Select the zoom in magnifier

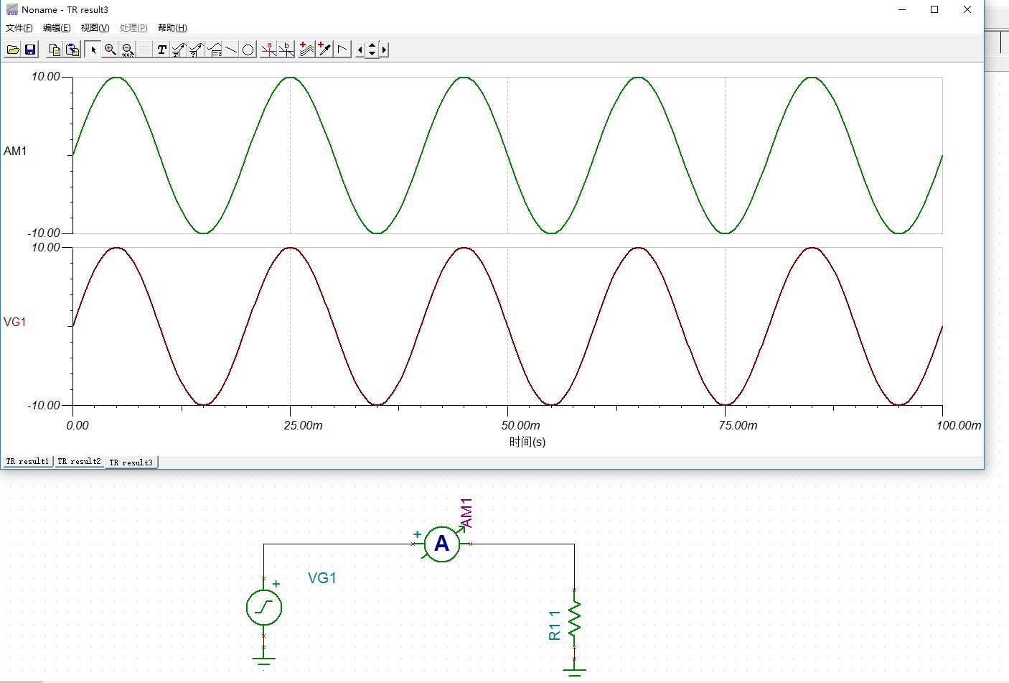pyautogui.click(x=110, y=50)
